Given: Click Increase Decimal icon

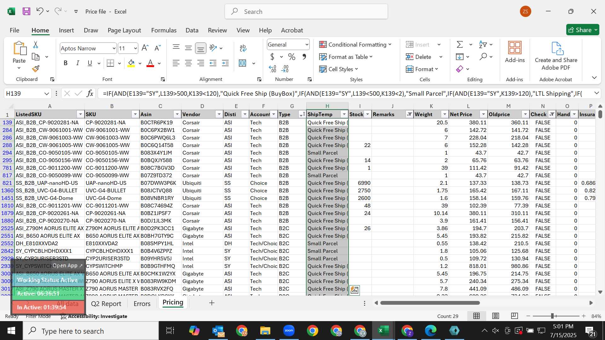Looking at the screenshot, I should point(273,69).
